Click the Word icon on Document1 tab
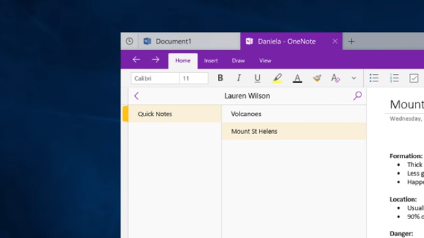This screenshot has height=238, width=424. (147, 41)
